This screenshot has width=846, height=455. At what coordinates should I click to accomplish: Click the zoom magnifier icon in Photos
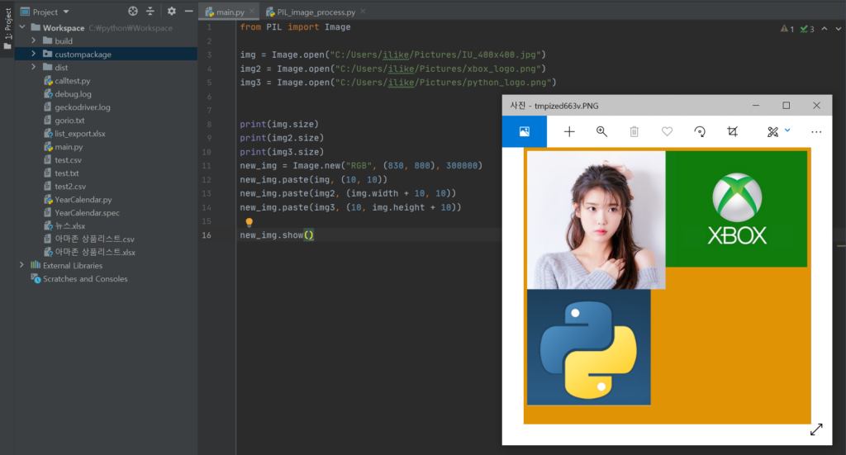(x=601, y=132)
